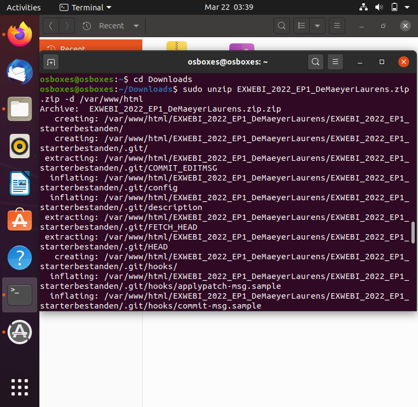This screenshot has height=407, width=418.
Task: Click the 'cd Downloads' command text
Action: pos(162,79)
